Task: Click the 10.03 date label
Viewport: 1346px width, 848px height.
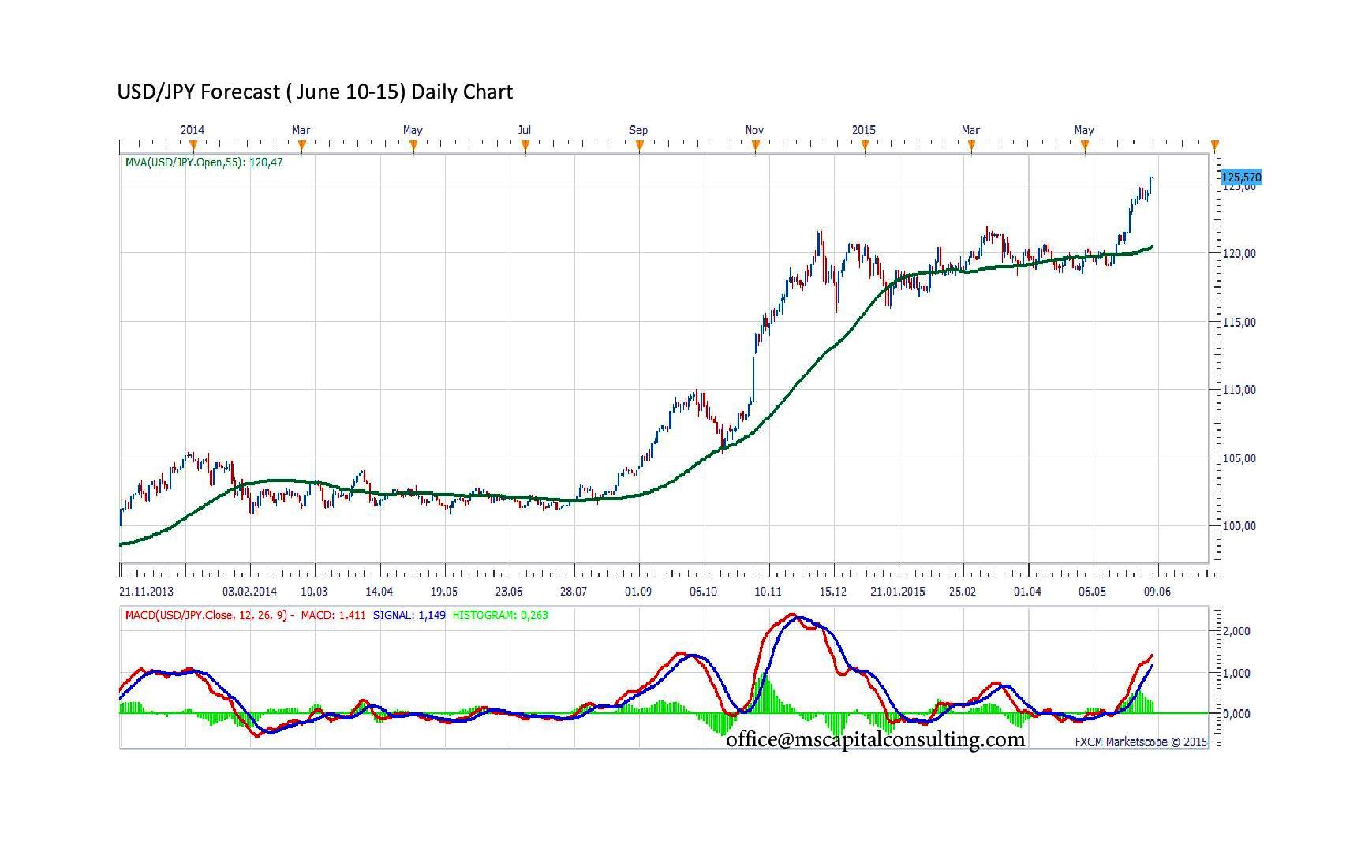Action: click(314, 592)
